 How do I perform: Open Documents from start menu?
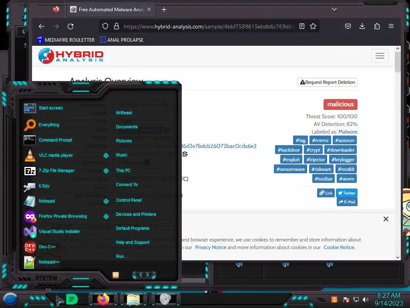pos(127,127)
